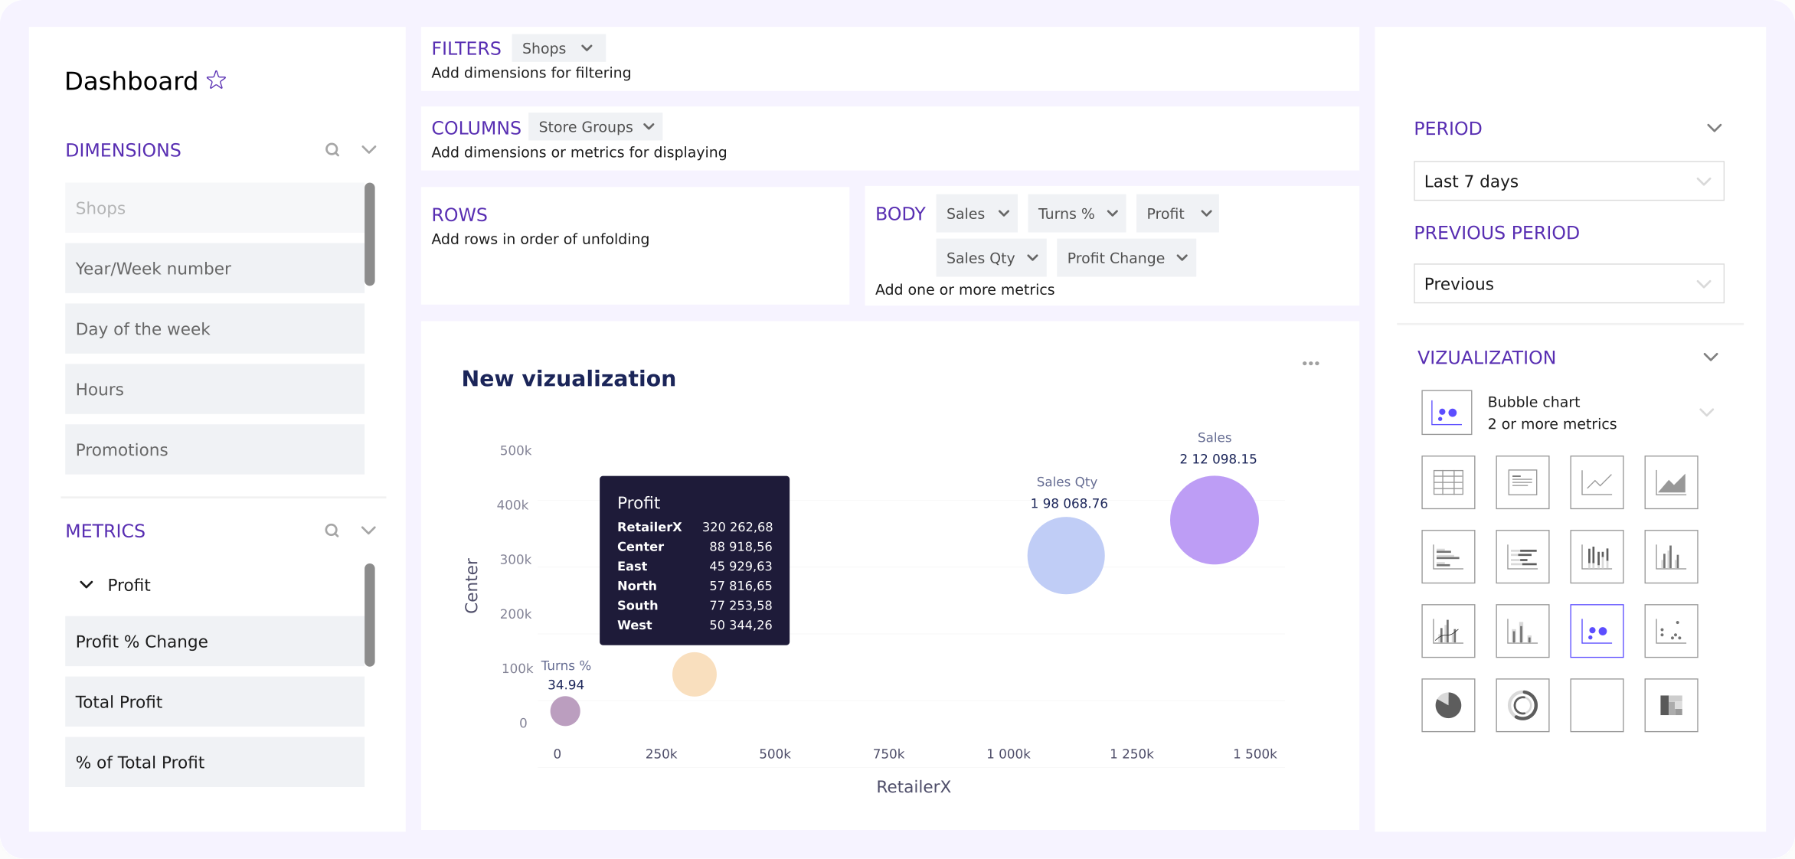Select the Total Profit metric
Image resolution: width=1795 pixels, height=859 pixels.
coord(214,702)
